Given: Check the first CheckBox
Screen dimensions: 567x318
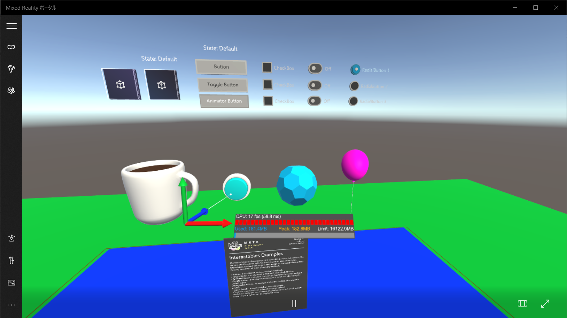Looking at the screenshot, I should (267, 67).
